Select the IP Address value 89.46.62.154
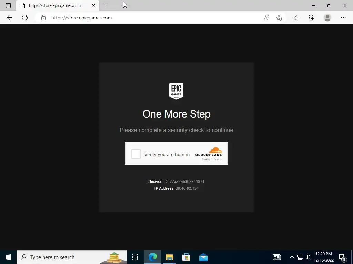 click(187, 188)
